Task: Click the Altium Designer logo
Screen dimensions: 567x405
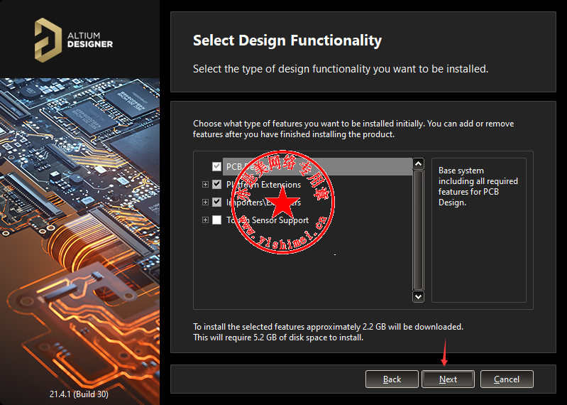Action: [73, 40]
